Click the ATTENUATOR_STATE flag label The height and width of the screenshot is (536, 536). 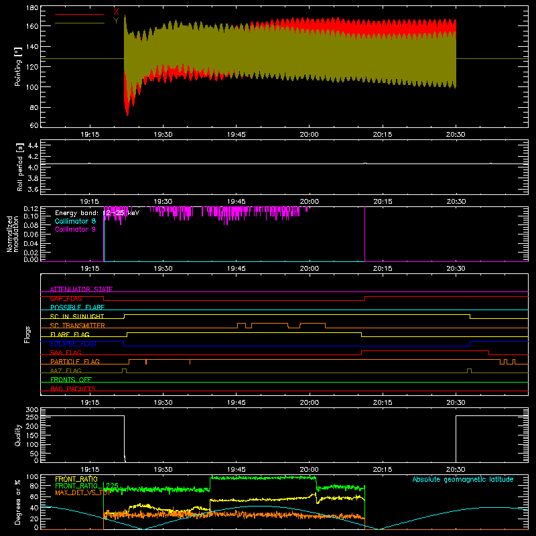click(81, 289)
